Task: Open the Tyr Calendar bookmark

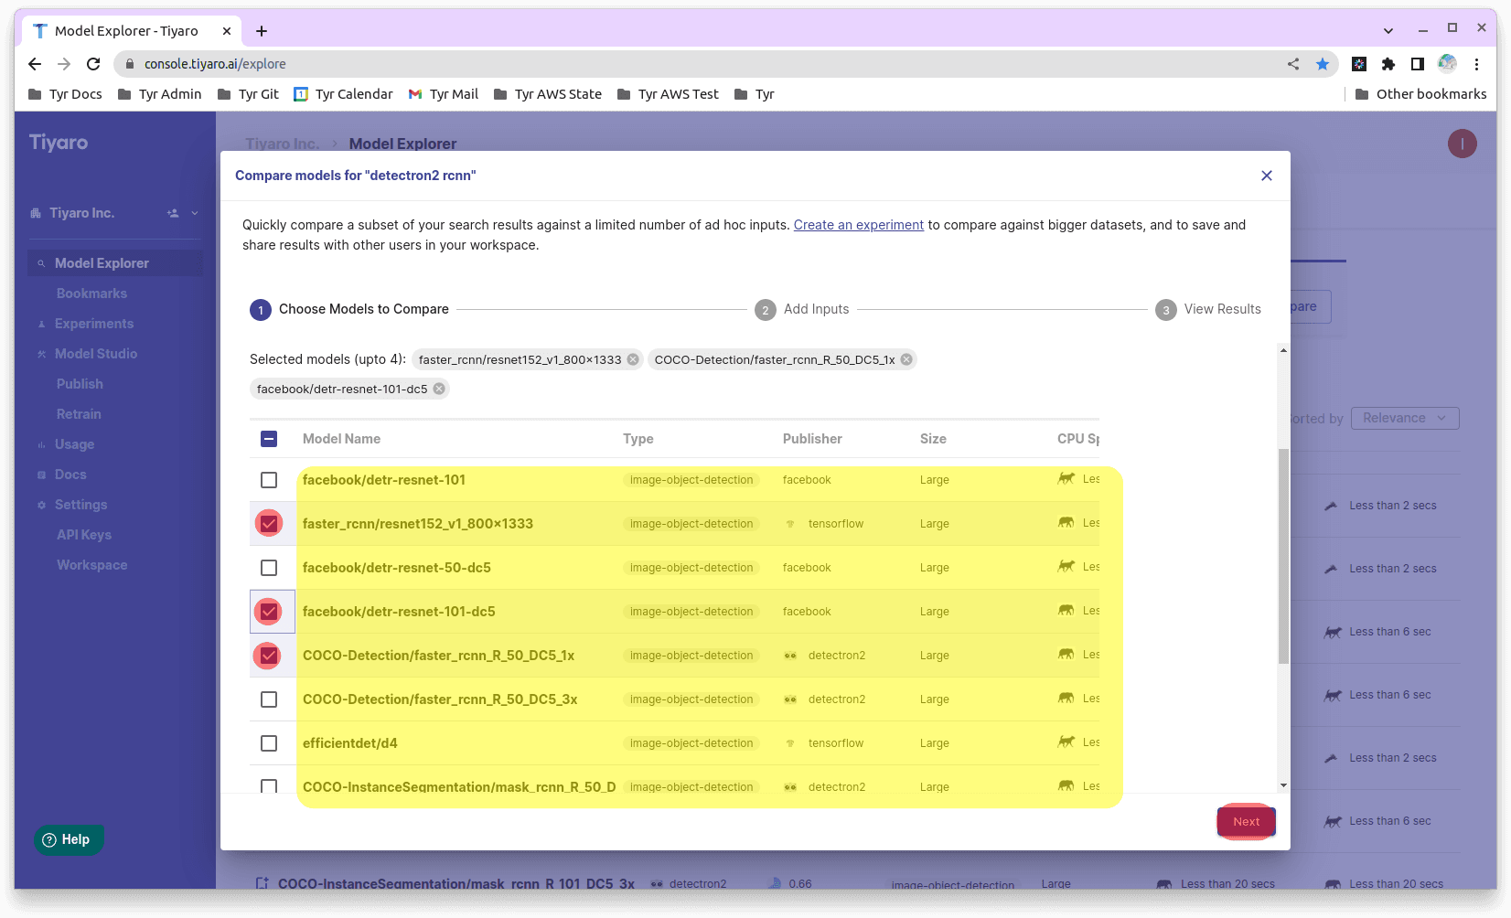Action: click(x=343, y=94)
